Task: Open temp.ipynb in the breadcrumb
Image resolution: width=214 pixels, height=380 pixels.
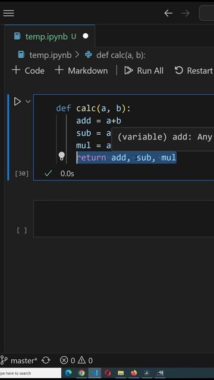Action: [x=45, y=55]
